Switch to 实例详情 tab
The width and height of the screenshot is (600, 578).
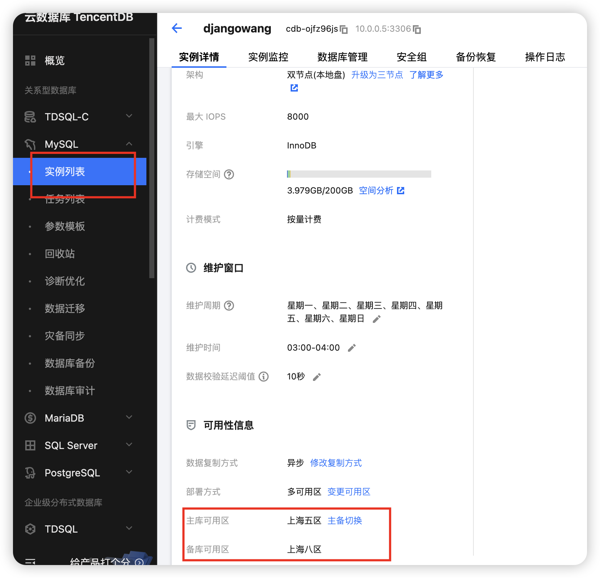199,57
